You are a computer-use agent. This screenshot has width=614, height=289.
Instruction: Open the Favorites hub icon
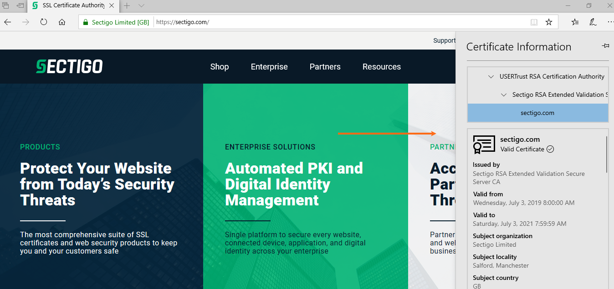575,22
